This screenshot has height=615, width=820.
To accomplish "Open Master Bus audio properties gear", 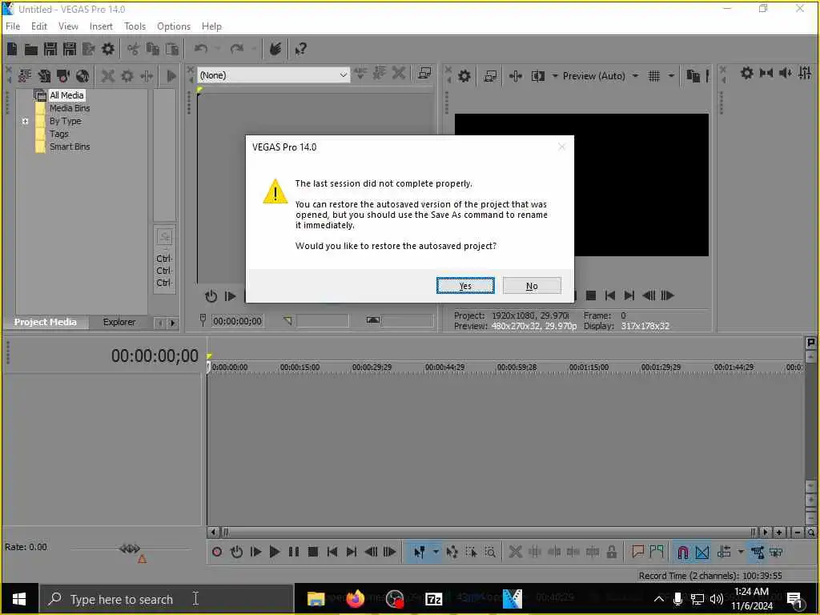I will (x=747, y=73).
